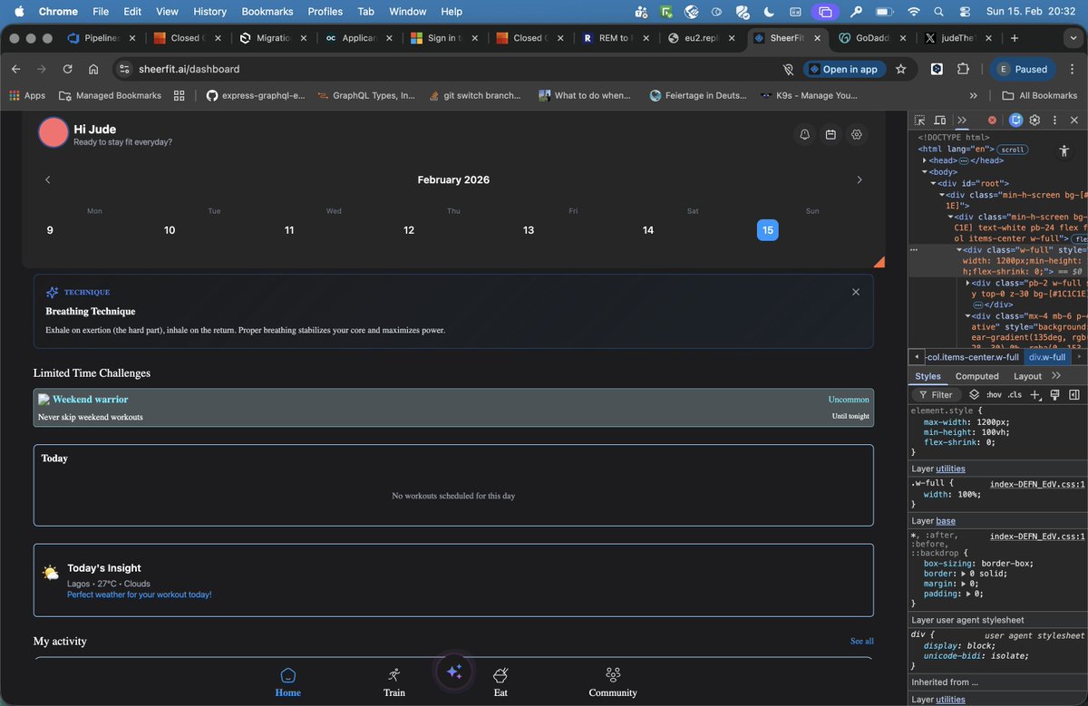
Task: Open the Eat tab in bottom navigation
Action: pyautogui.click(x=500, y=682)
